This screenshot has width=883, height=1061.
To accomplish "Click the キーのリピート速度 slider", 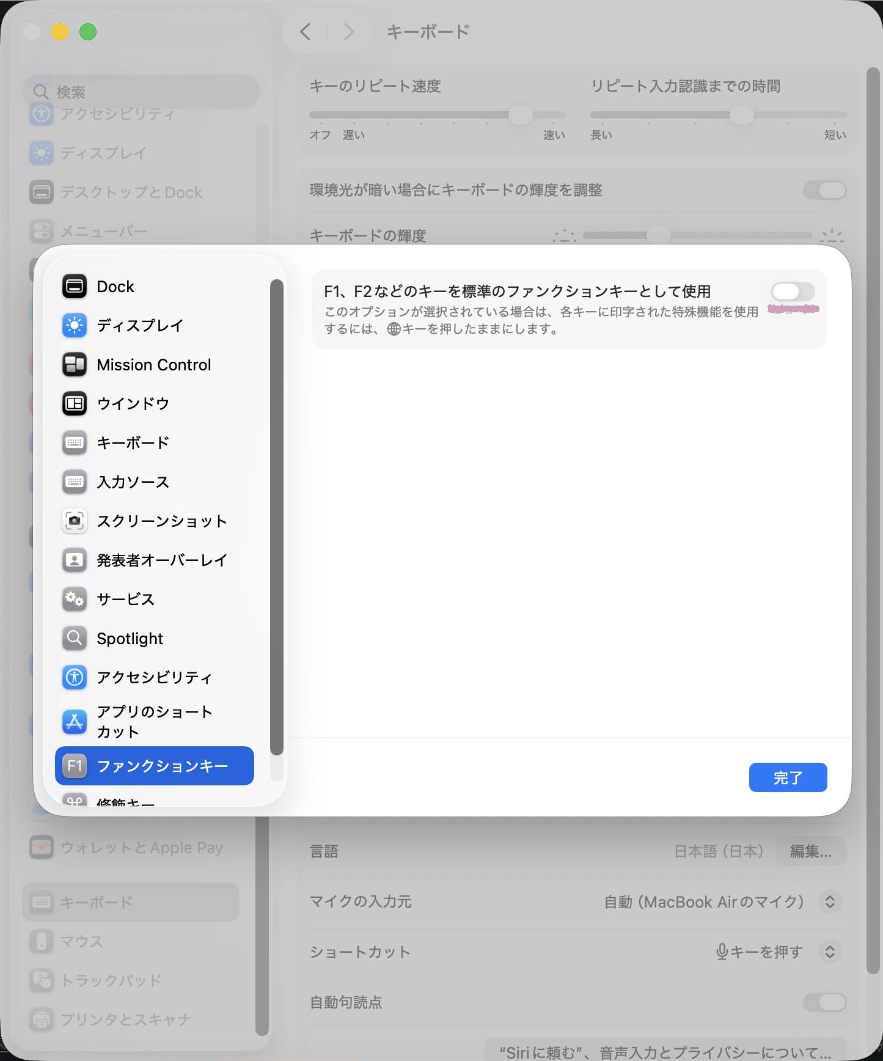I will point(437,114).
